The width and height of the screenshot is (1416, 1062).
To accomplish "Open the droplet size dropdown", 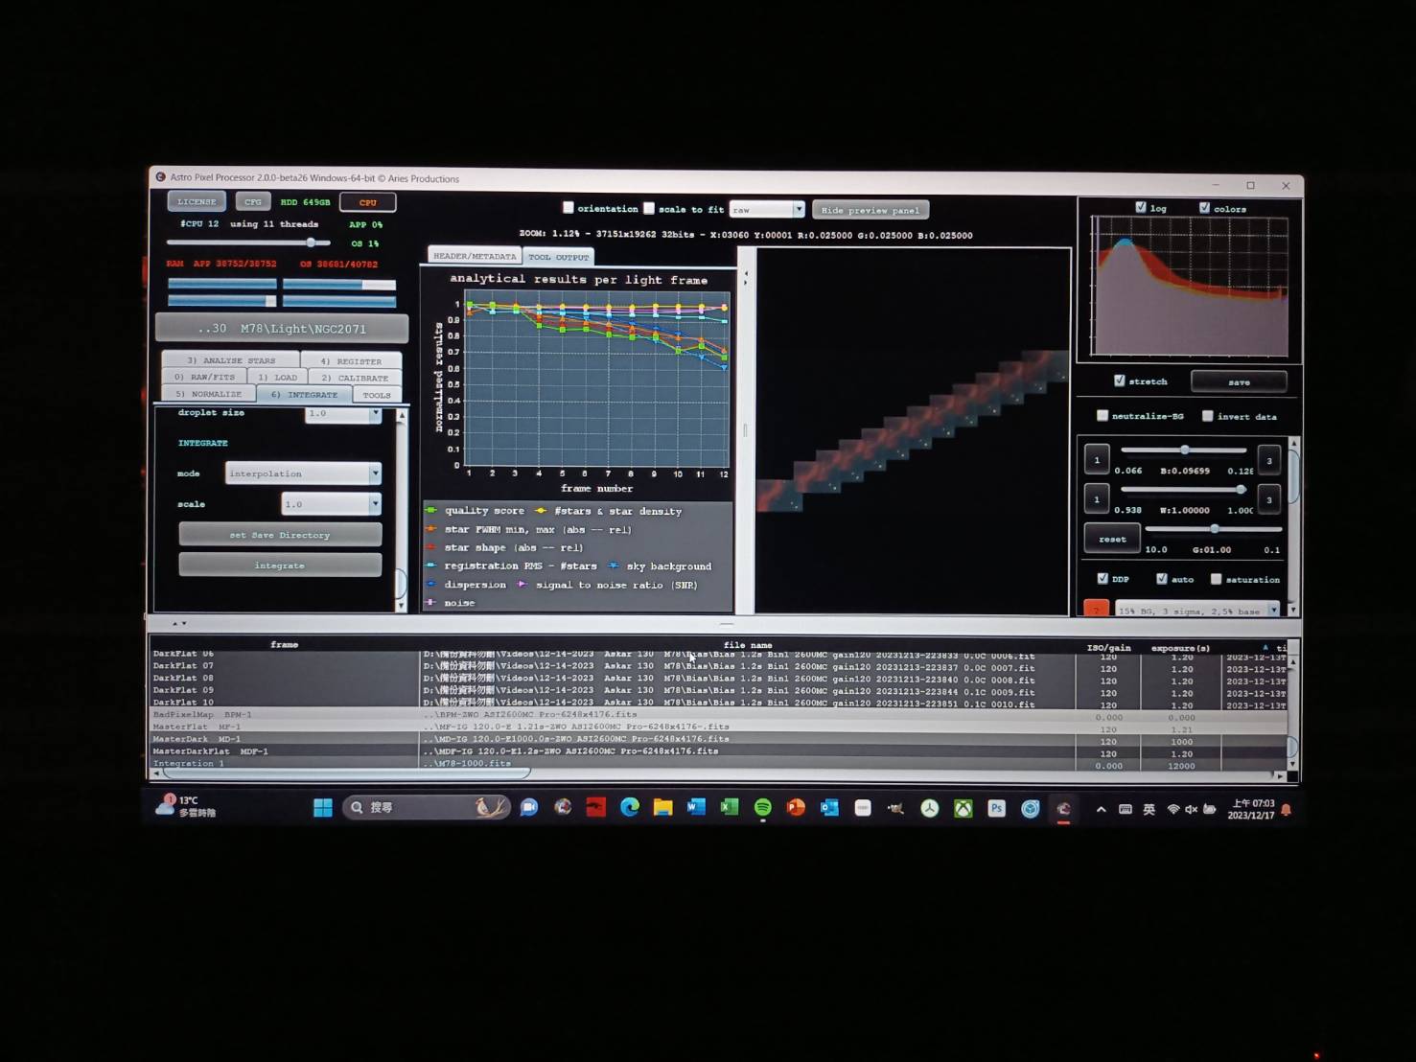I will coord(343,414).
